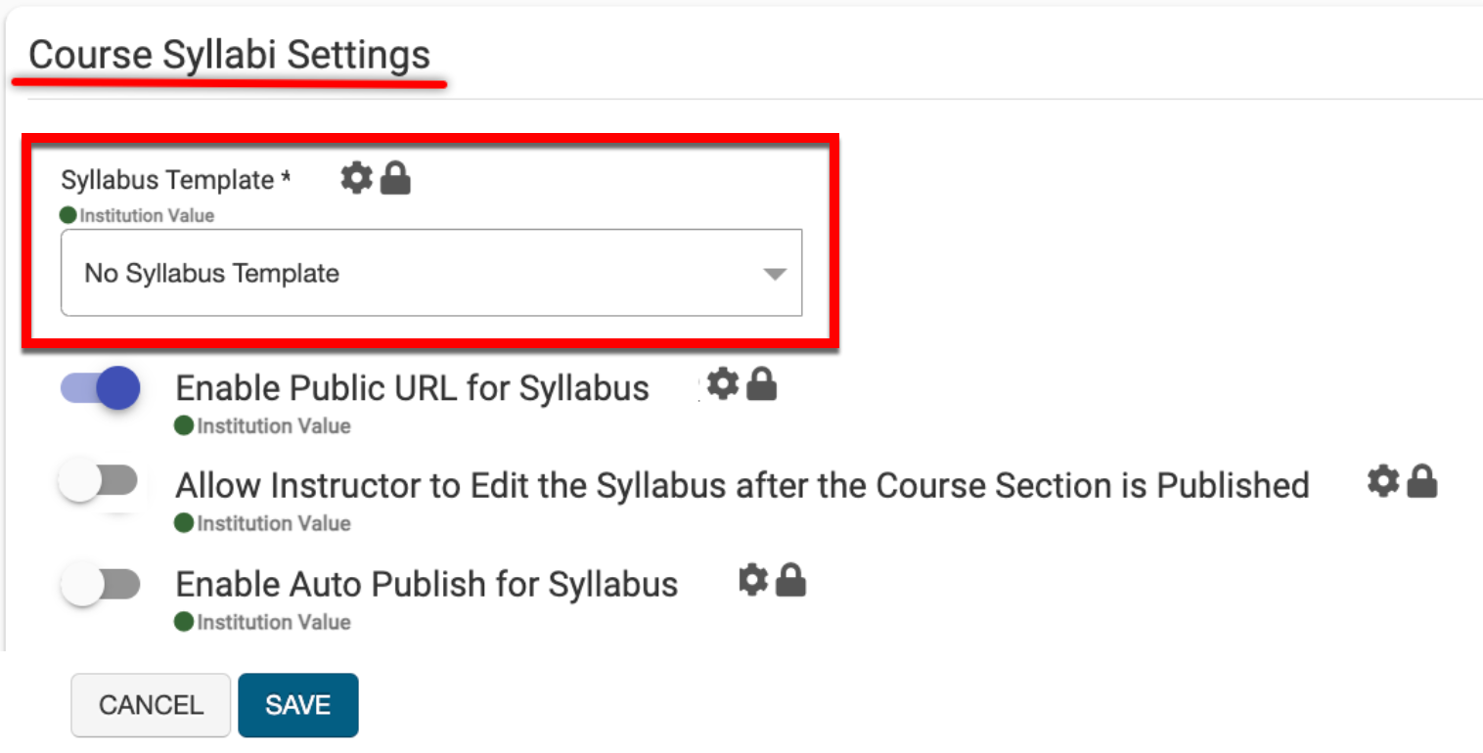The height and width of the screenshot is (753, 1483).
Task: Click gear icon for Allow Instructor to Edit
Action: point(1382,480)
